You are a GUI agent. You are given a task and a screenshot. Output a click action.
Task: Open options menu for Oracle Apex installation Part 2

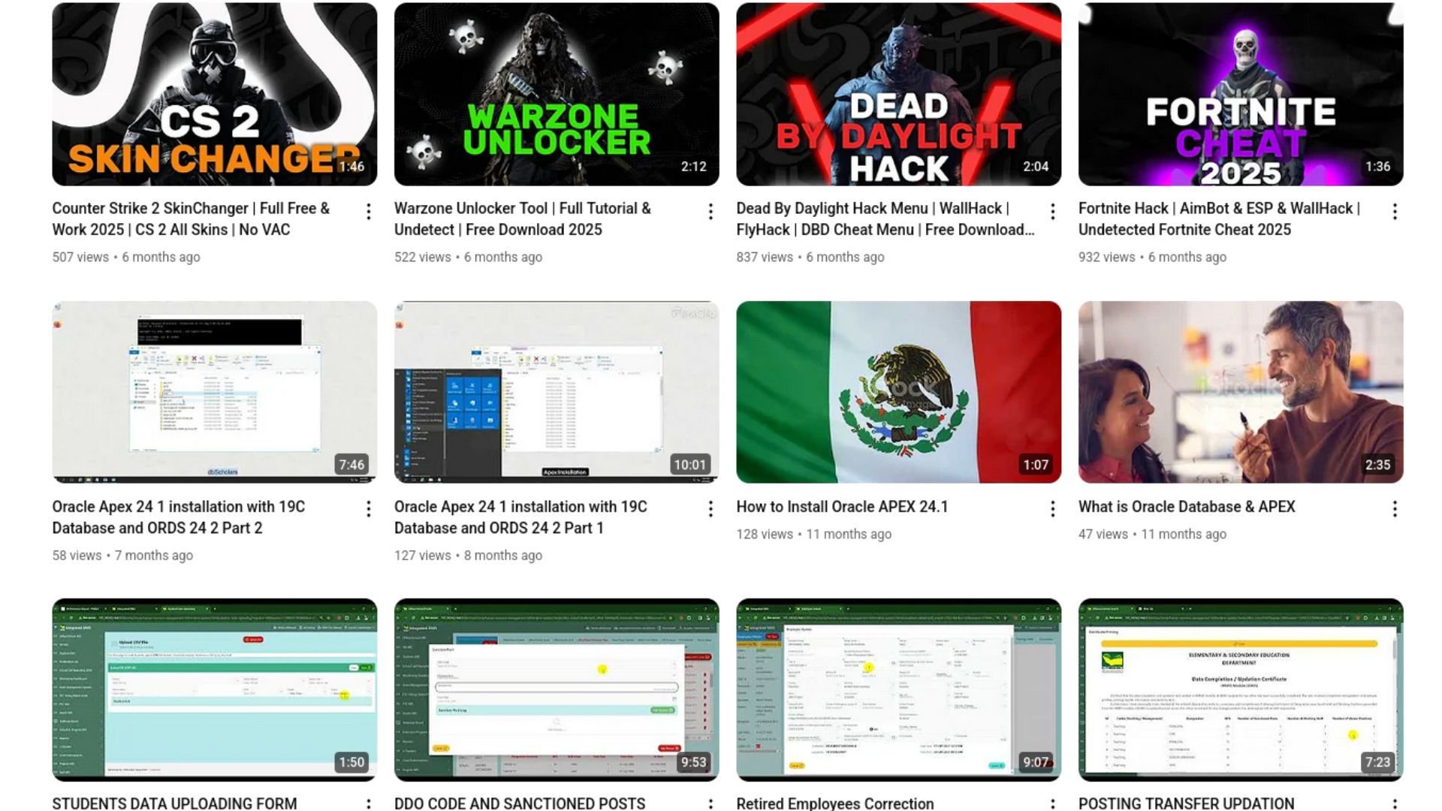click(x=368, y=509)
